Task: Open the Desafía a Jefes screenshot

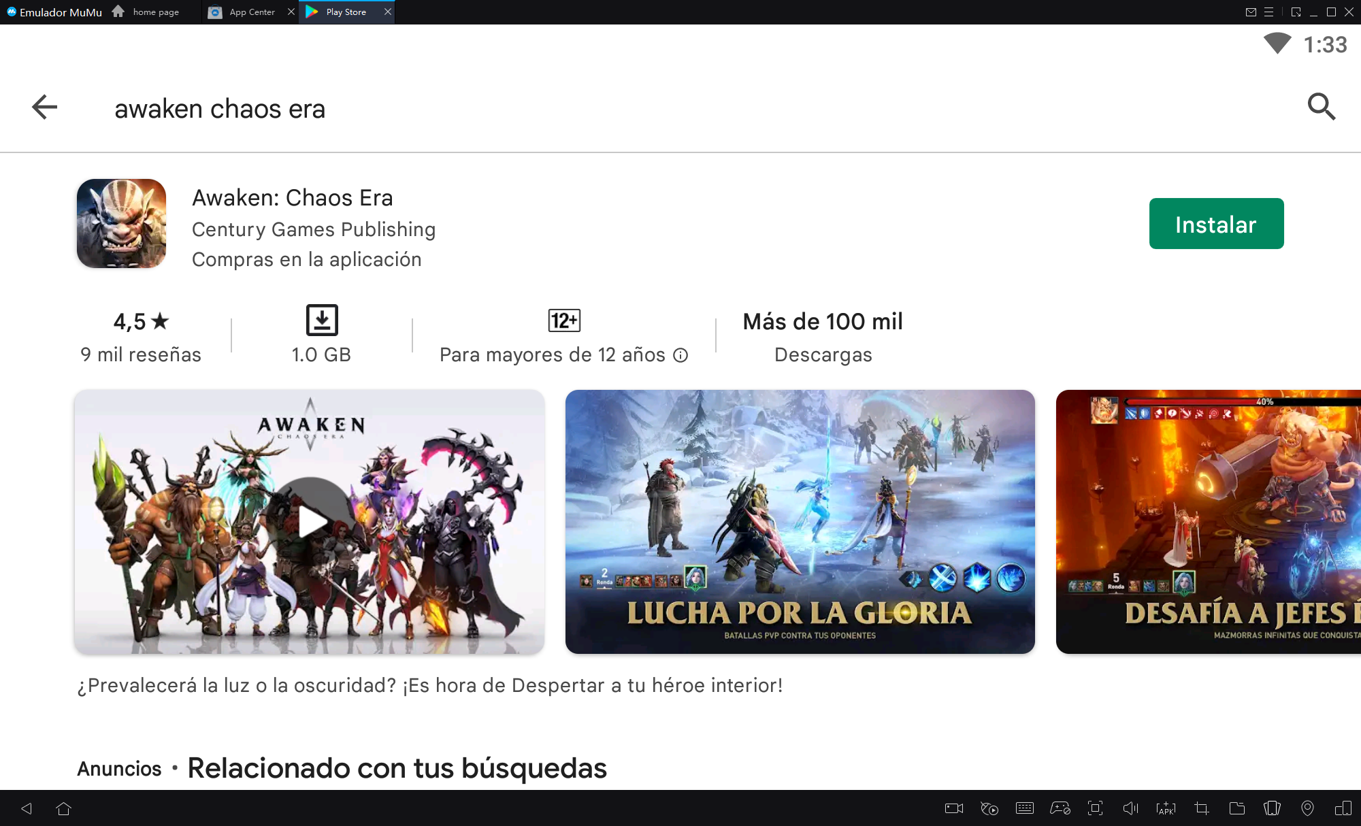Action: [x=1208, y=522]
